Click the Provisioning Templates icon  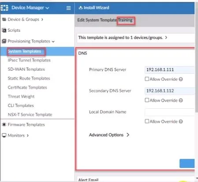point(4,41)
